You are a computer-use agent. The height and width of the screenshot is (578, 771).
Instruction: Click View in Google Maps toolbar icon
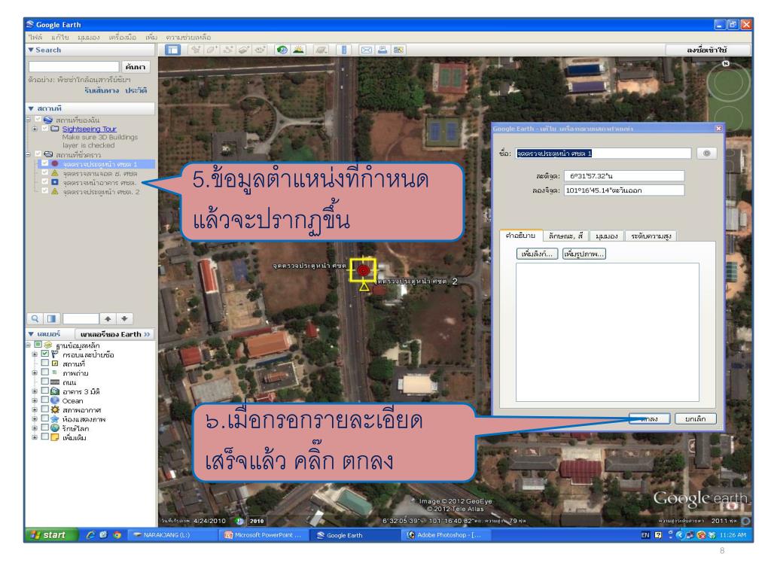click(399, 50)
